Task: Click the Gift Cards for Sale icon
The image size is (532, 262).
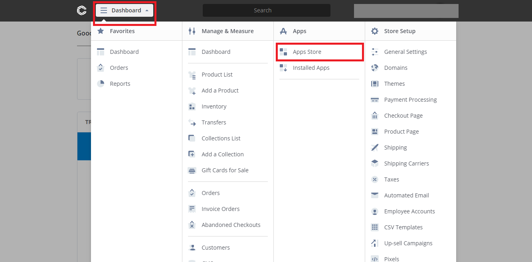Action: (x=192, y=170)
